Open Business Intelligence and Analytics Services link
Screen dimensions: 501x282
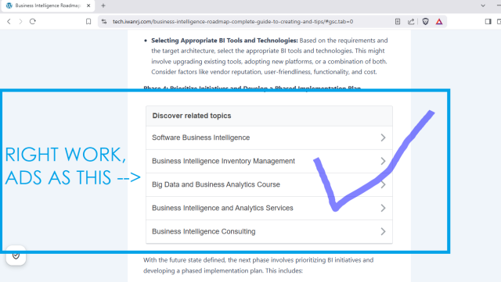[x=222, y=208]
